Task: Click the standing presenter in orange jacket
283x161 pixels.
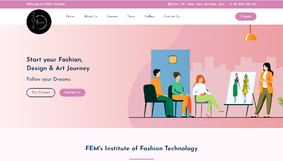Action: click(264, 90)
